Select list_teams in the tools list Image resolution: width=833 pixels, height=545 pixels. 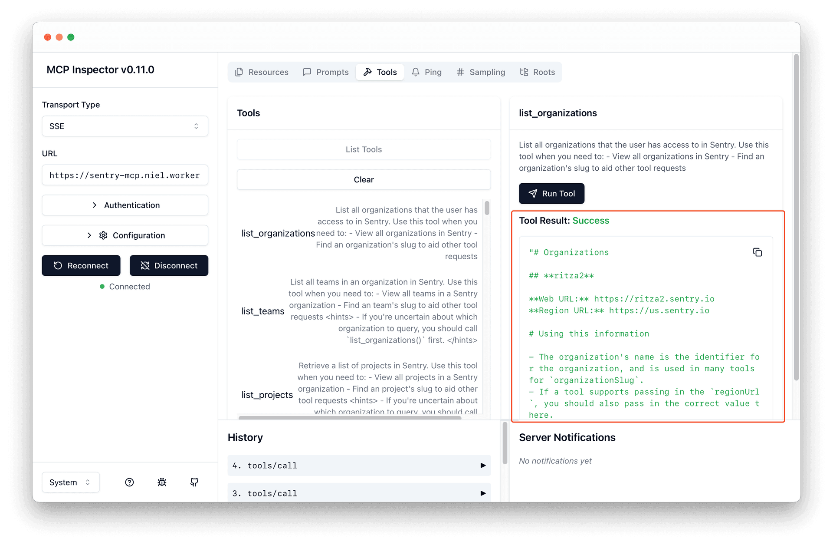point(263,311)
